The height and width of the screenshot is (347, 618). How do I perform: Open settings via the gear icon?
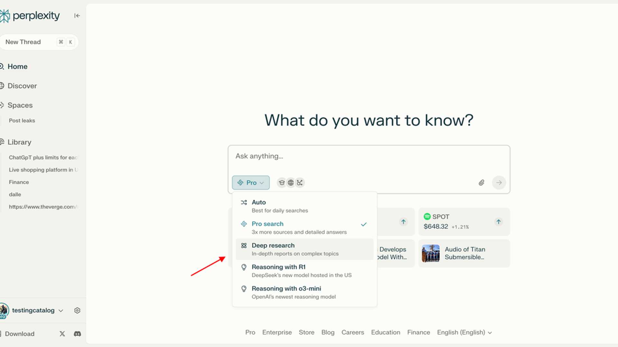coord(77,310)
